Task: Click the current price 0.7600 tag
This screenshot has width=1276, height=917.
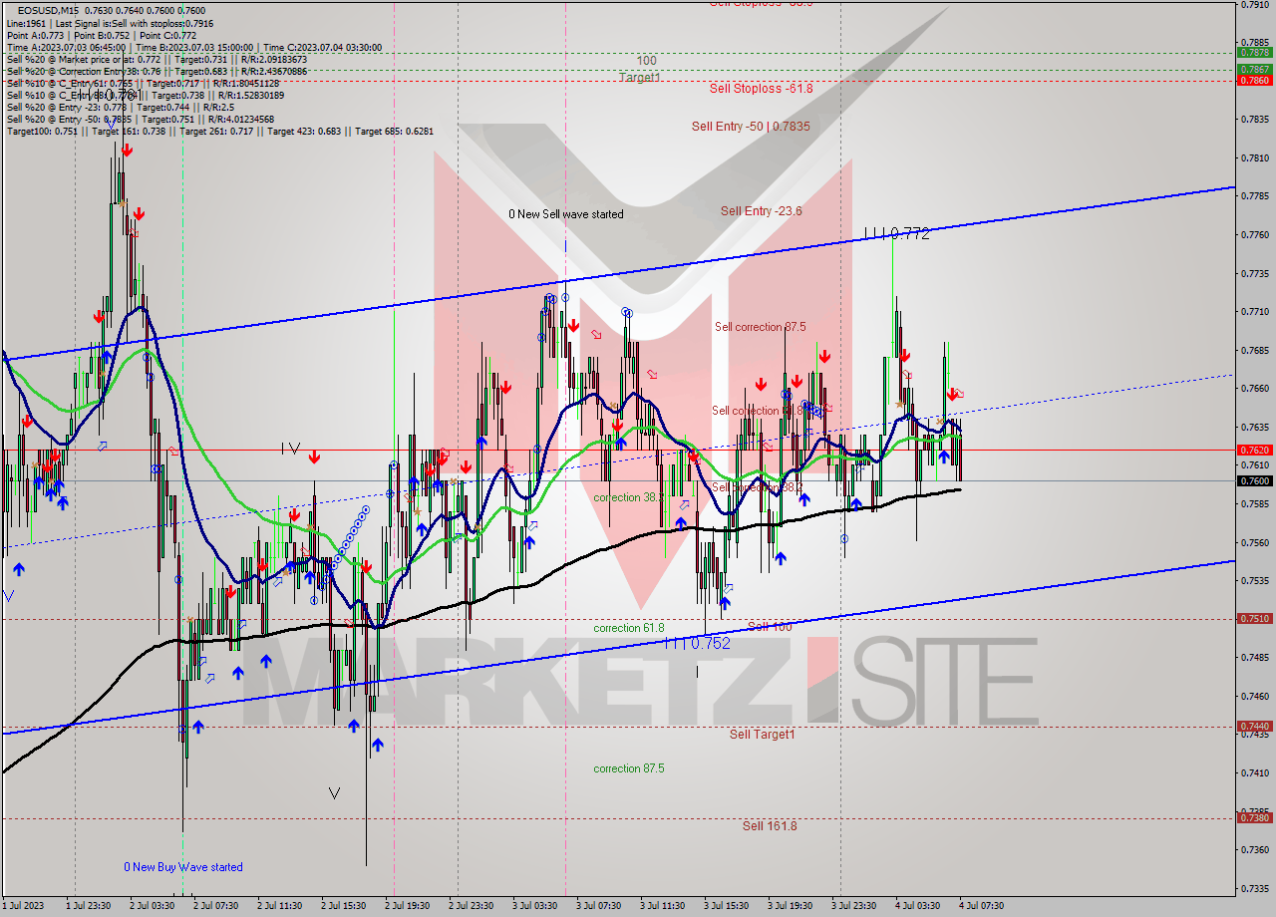Action: pyautogui.click(x=1254, y=481)
